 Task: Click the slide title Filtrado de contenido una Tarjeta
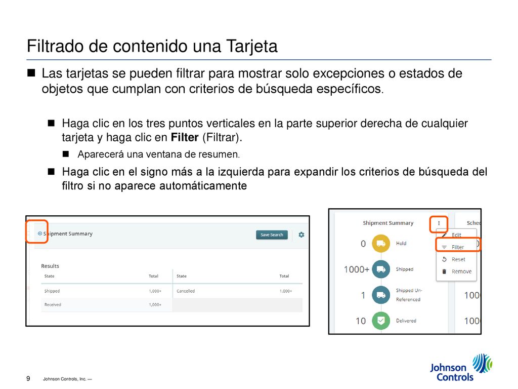click(x=152, y=46)
